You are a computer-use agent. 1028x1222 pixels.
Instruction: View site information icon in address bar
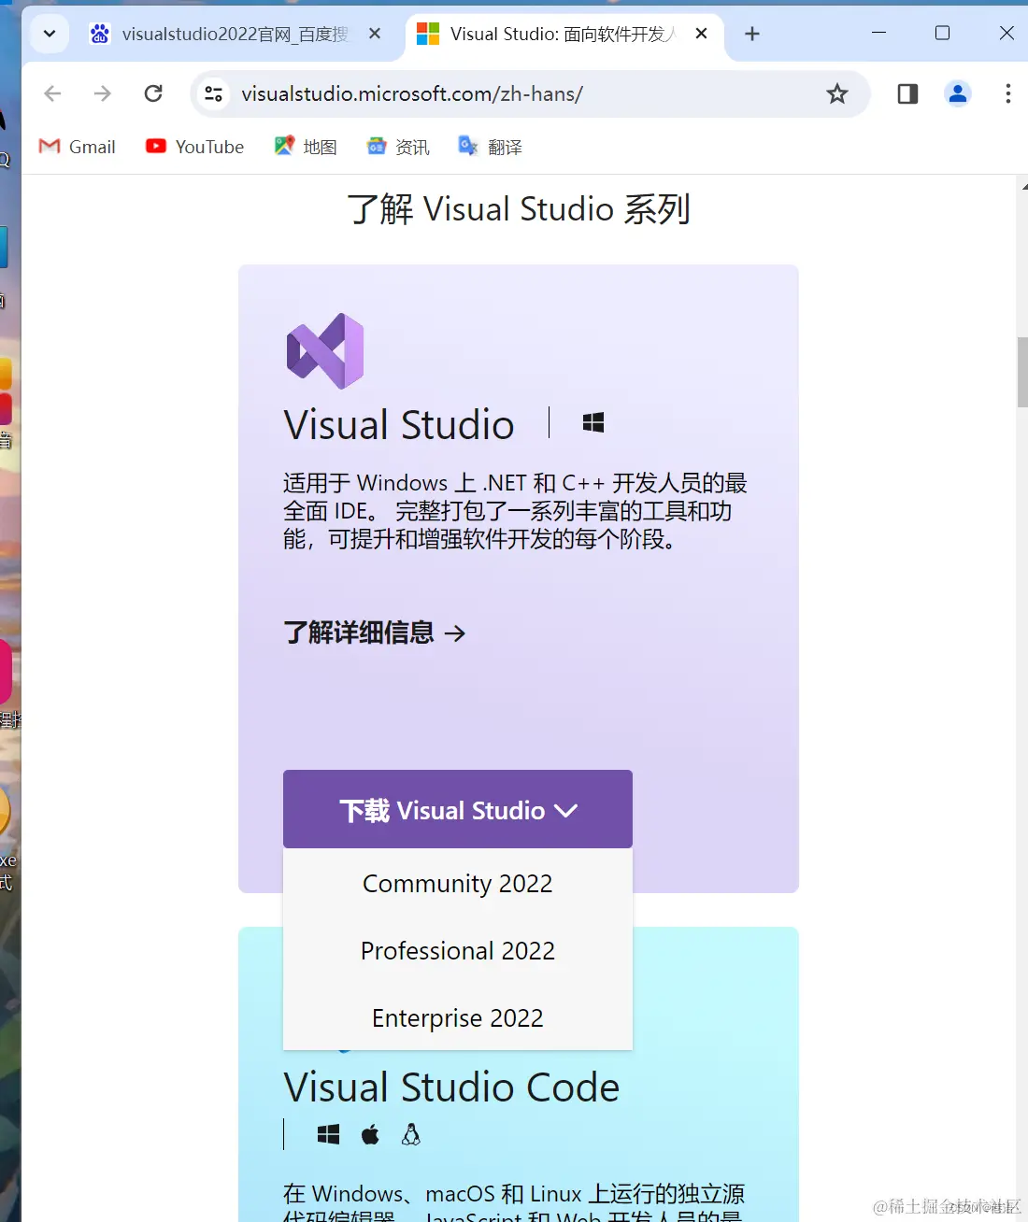(x=214, y=93)
